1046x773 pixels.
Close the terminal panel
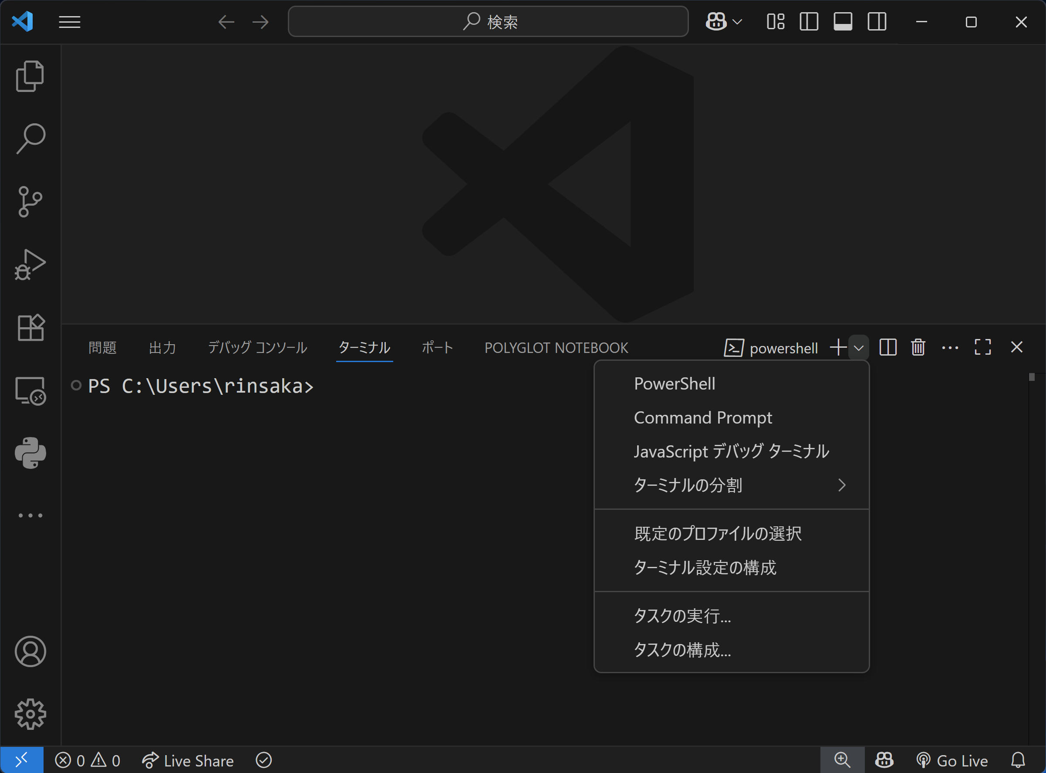(x=1016, y=347)
